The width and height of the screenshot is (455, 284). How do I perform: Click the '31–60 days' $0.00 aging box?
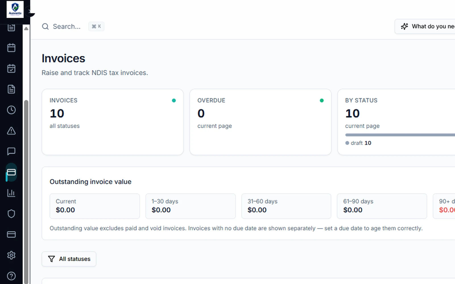(x=286, y=206)
